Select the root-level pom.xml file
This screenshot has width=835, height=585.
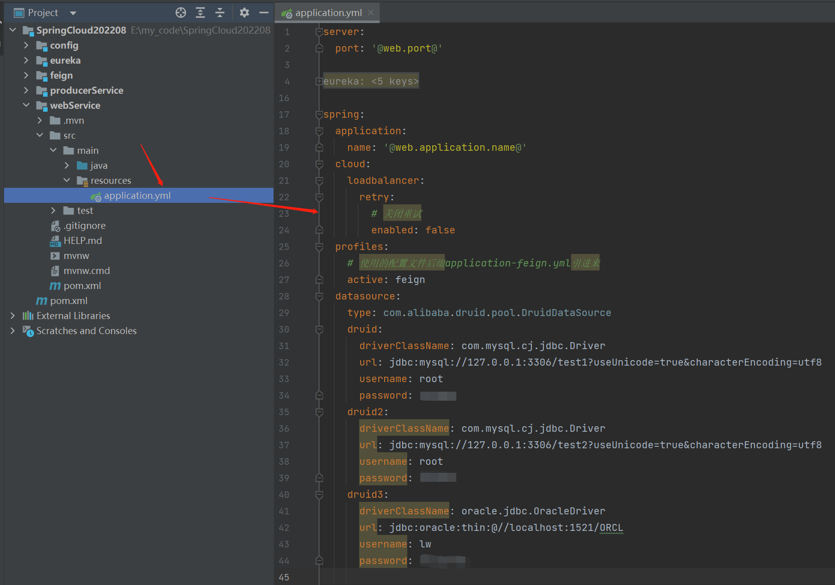coord(69,301)
